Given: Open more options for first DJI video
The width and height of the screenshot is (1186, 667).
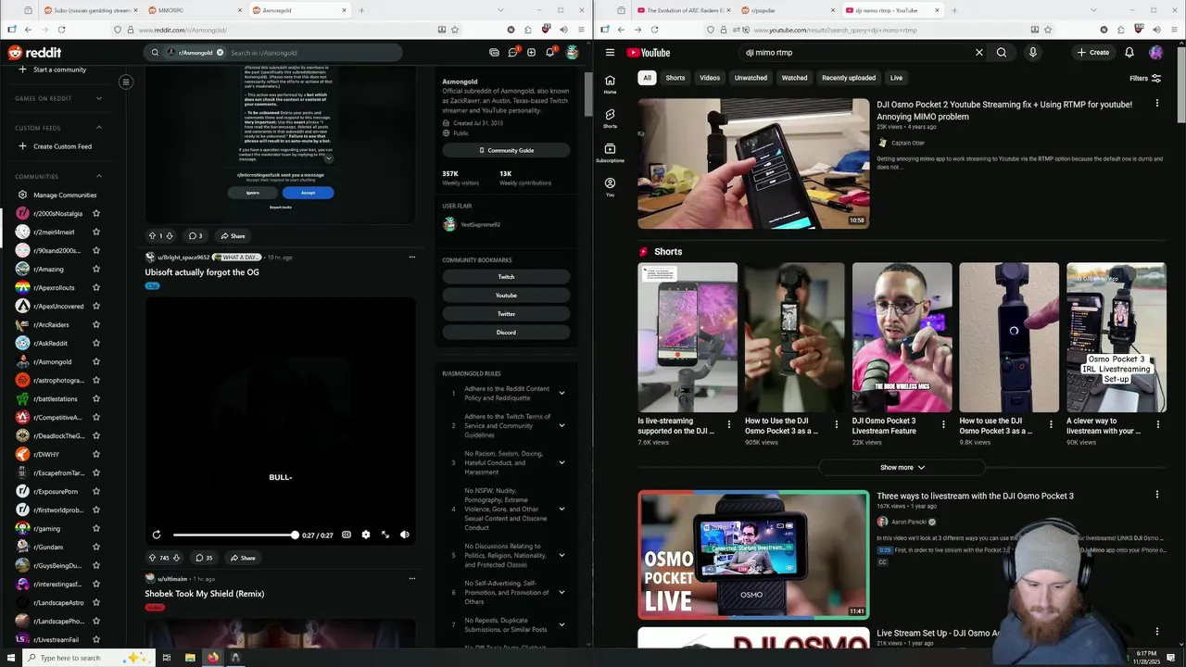Looking at the screenshot, I should point(1156,104).
